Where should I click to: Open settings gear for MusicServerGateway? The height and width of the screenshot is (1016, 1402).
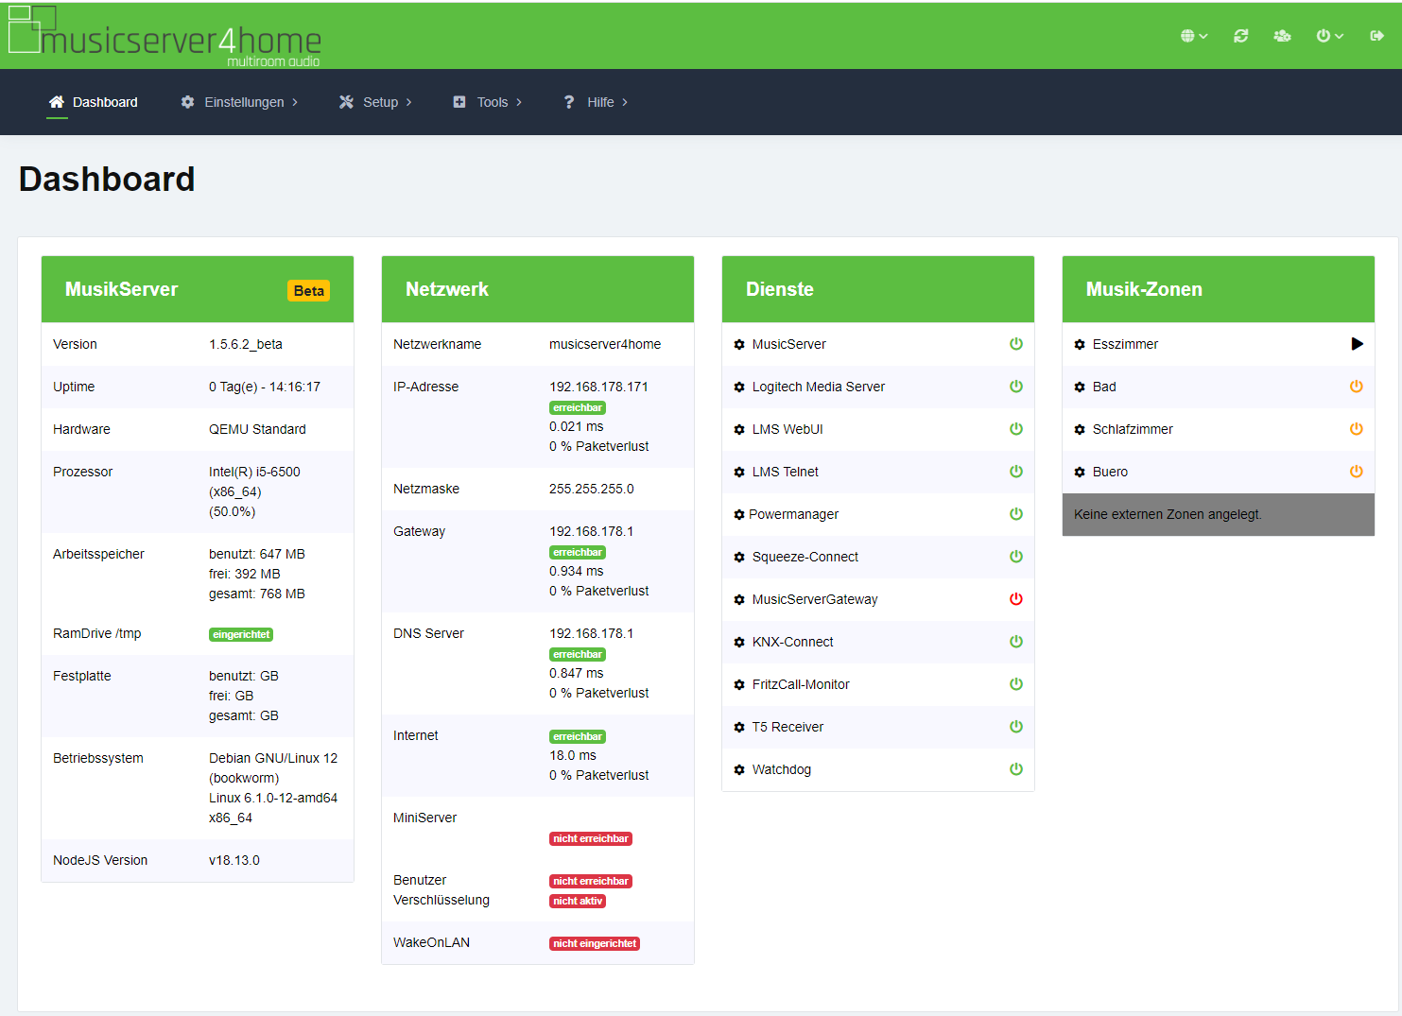click(739, 600)
